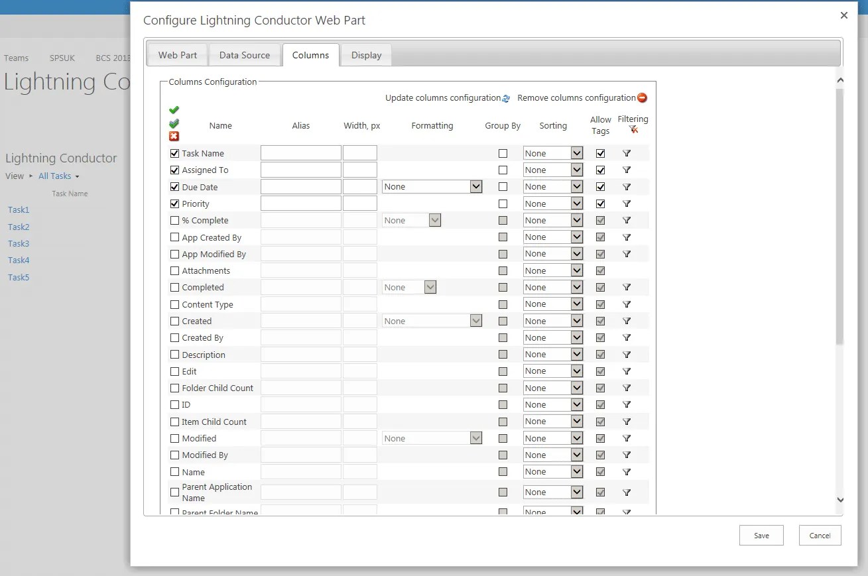This screenshot has height=576, width=868.
Task: Click the clear-filter icon under the Filtering header
Action: (633, 130)
